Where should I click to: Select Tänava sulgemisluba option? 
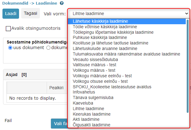pos(93,97)
